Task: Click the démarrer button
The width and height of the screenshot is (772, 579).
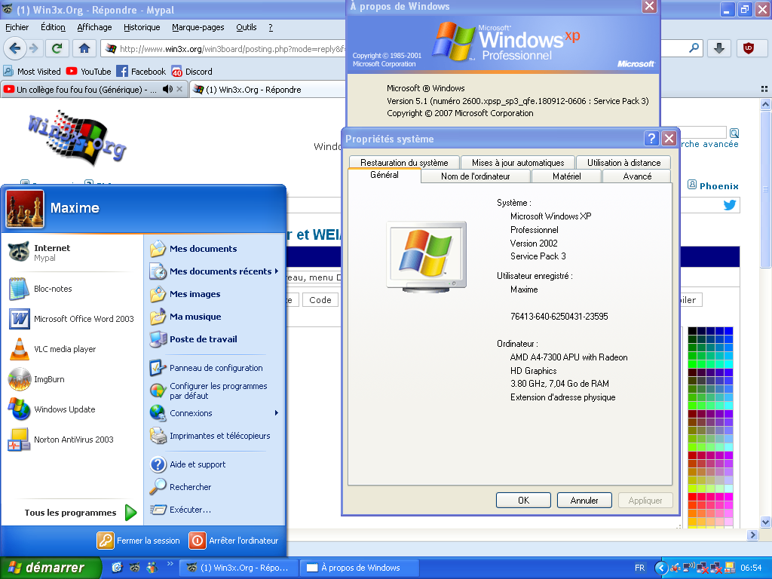Action: point(50,568)
